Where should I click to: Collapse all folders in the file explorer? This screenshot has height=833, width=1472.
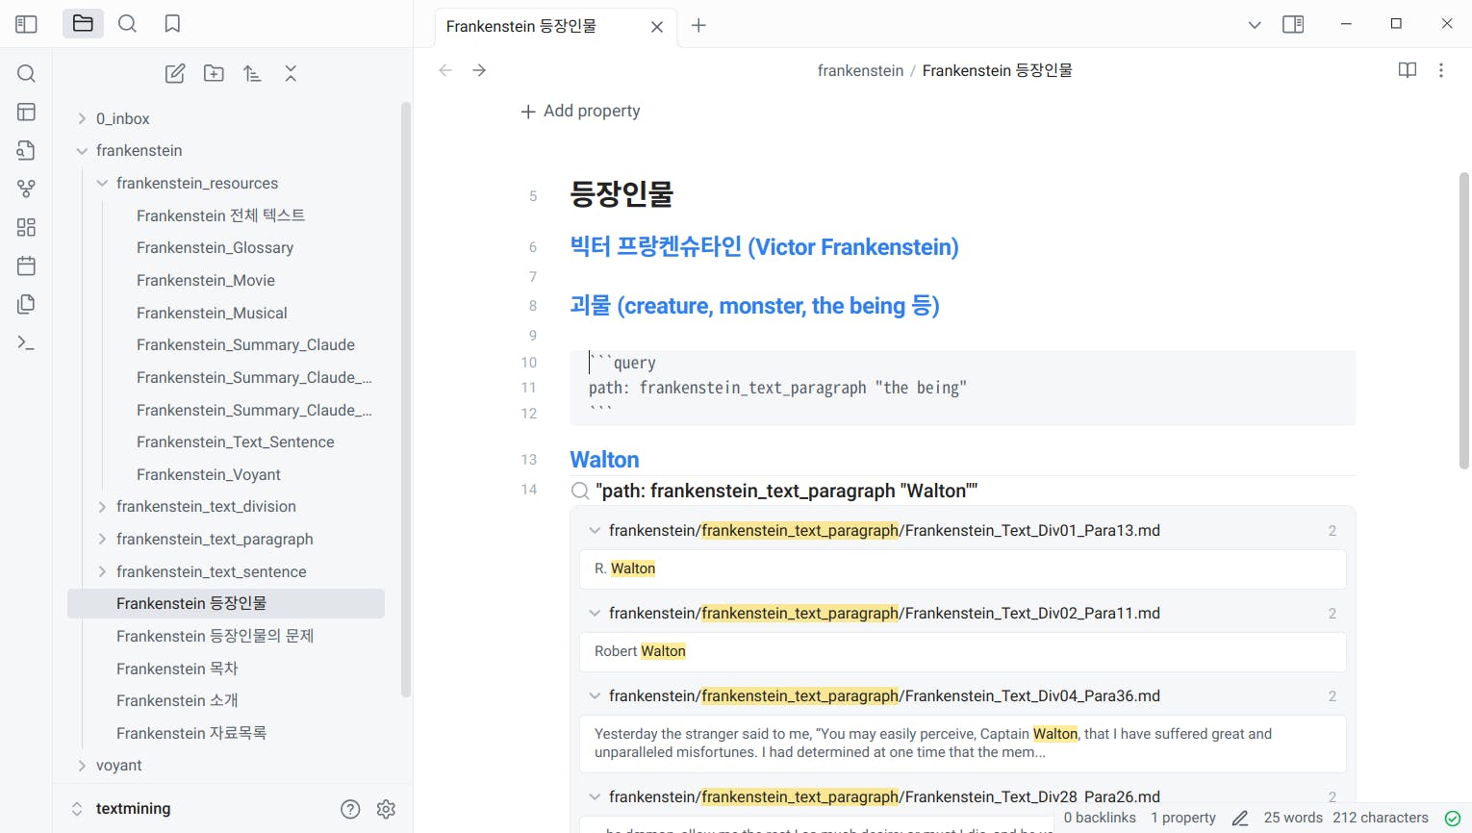291,74
